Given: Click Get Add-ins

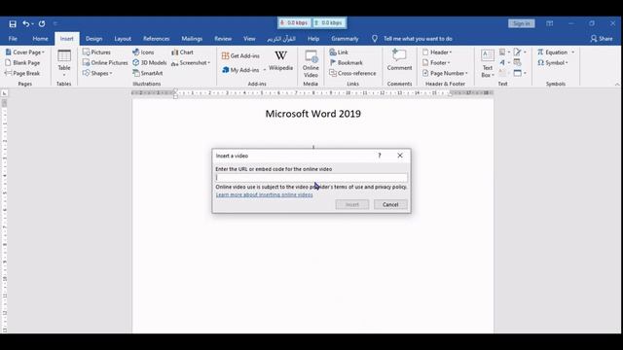Looking at the screenshot, I should click(240, 56).
